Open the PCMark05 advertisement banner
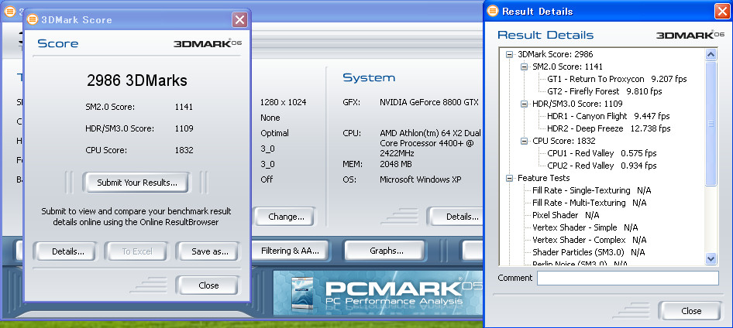Screen dimensions: 733x328 point(378,293)
